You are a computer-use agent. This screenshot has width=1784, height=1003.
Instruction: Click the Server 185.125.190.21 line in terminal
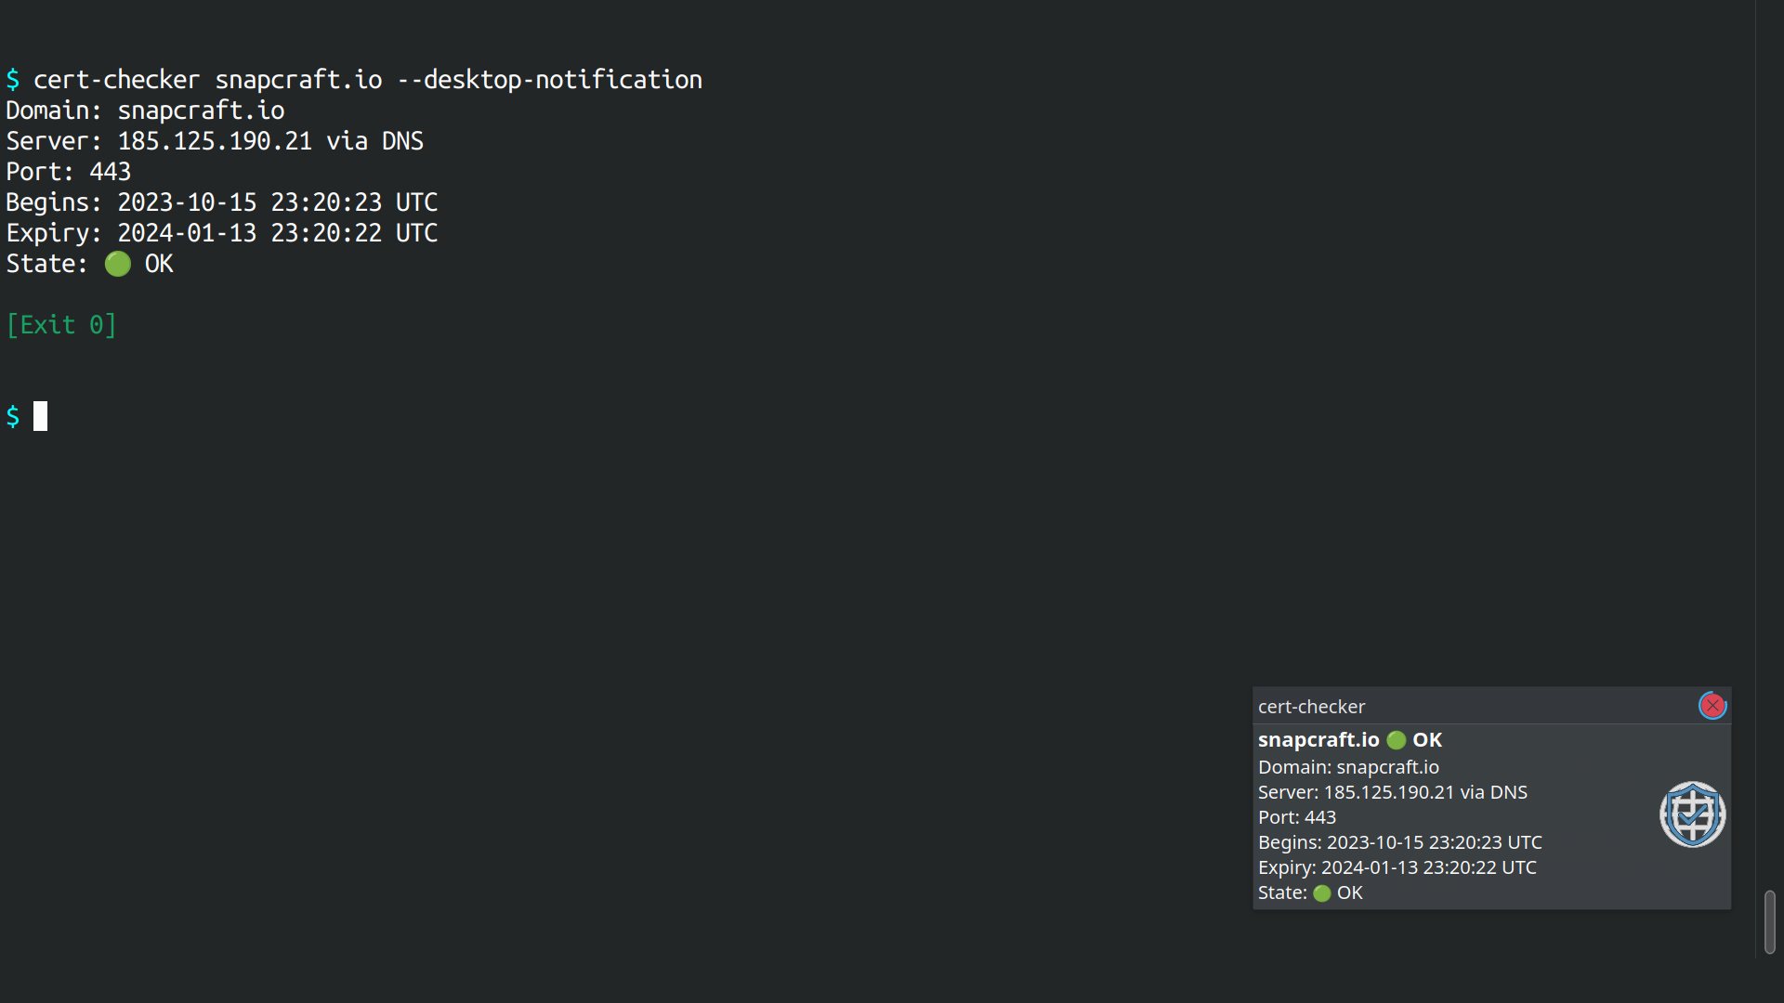pyautogui.click(x=215, y=140)
